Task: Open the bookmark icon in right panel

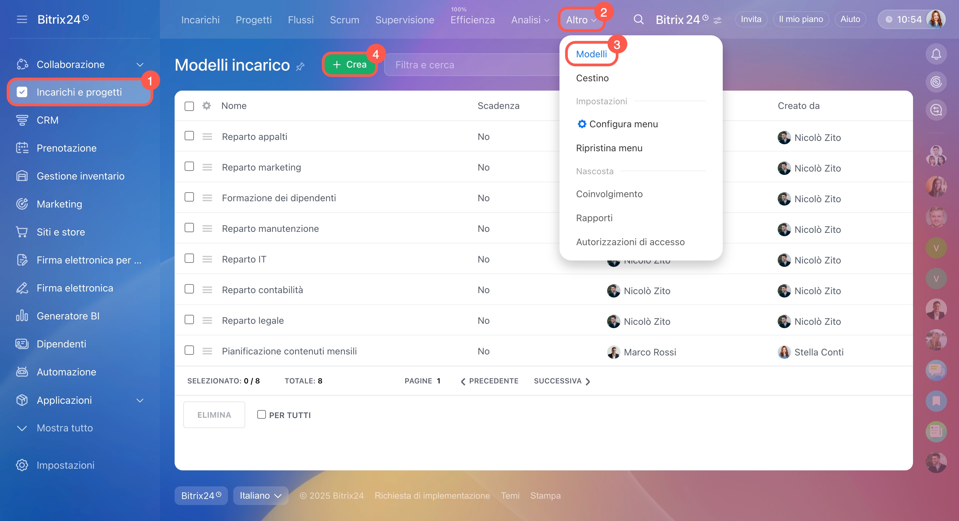Action: coord(936,401)
